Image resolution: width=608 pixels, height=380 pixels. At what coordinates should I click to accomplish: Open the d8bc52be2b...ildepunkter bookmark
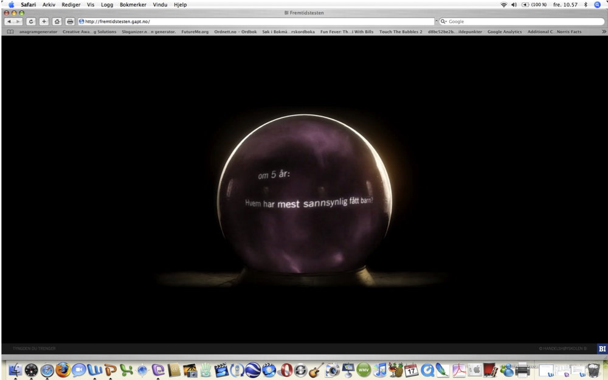tap(455, 32)
